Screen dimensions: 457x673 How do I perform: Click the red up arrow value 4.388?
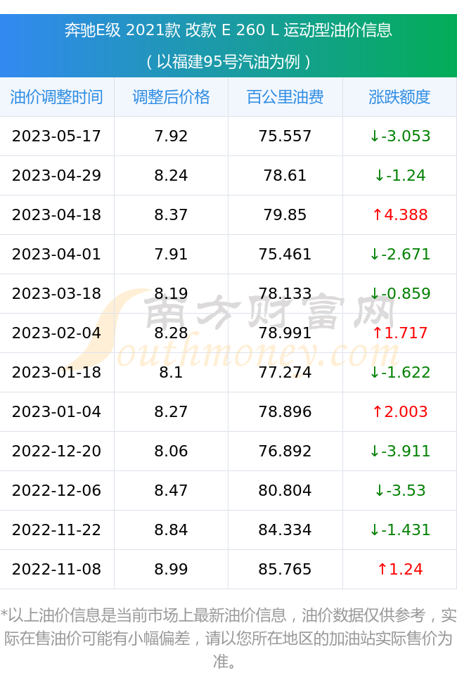[x=399, y=214]
